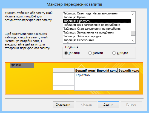
Task: Select 'Таблиця: Звіти про продаж' row
Action: pyautogui.click(x=97, y=36)
